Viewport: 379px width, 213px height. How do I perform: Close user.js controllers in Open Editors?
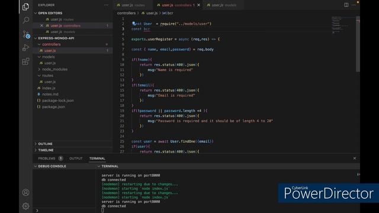pyautogui.click(x=41, y=25)
